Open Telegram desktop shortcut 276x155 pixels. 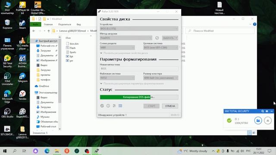22,77
